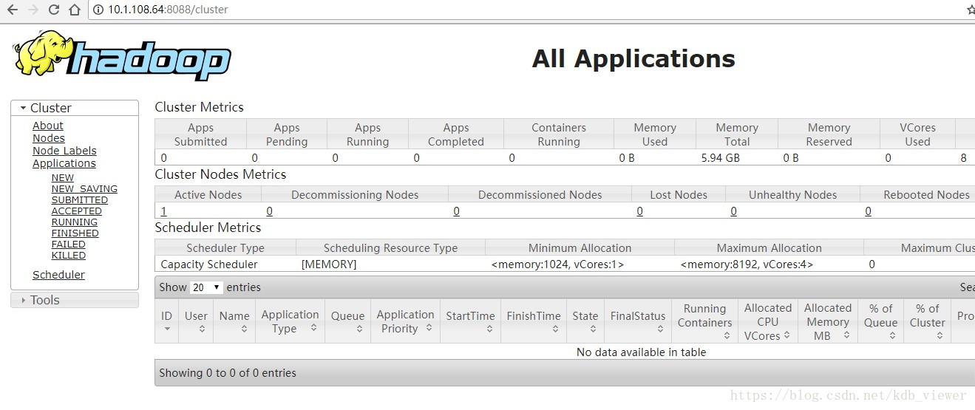Click 'Showing 0 to 0 of 0 entries' text

(x=228, y=373)
